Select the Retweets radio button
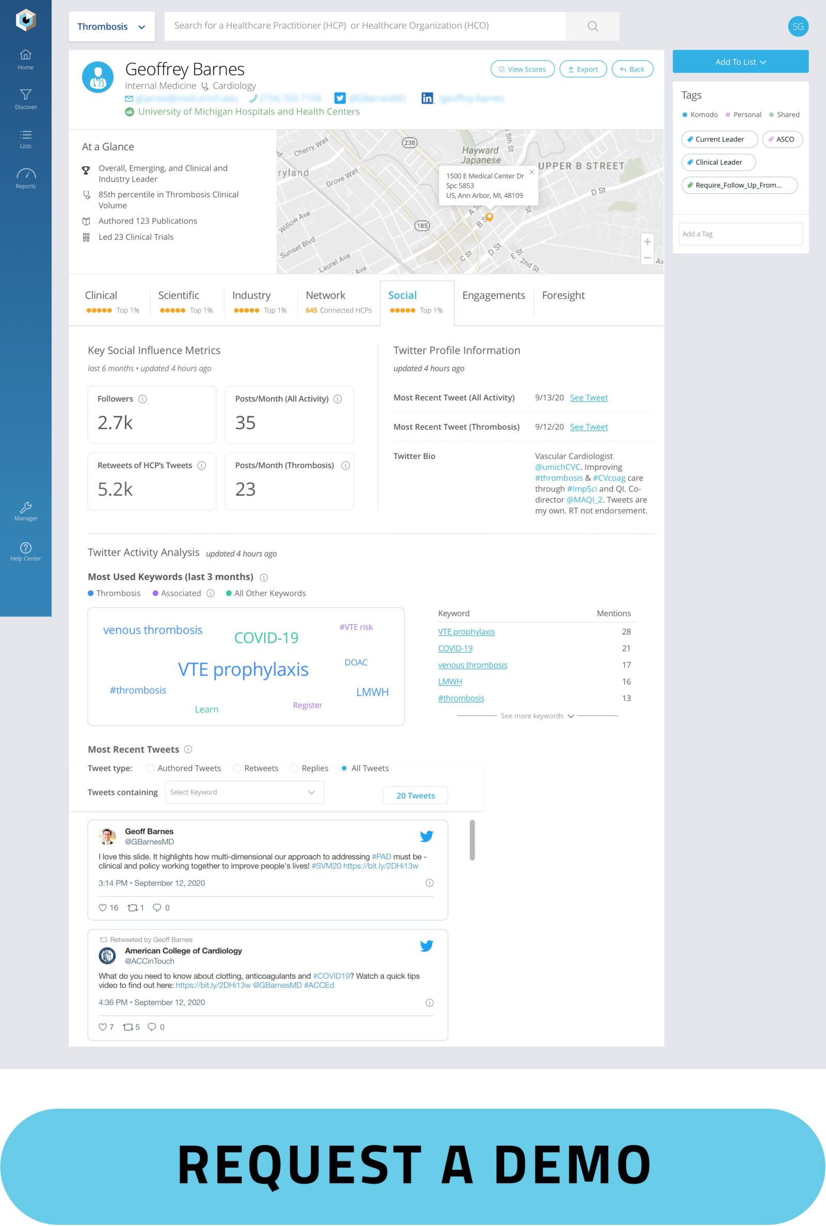Screen dimensions: 826x1226 coord(237,768)
